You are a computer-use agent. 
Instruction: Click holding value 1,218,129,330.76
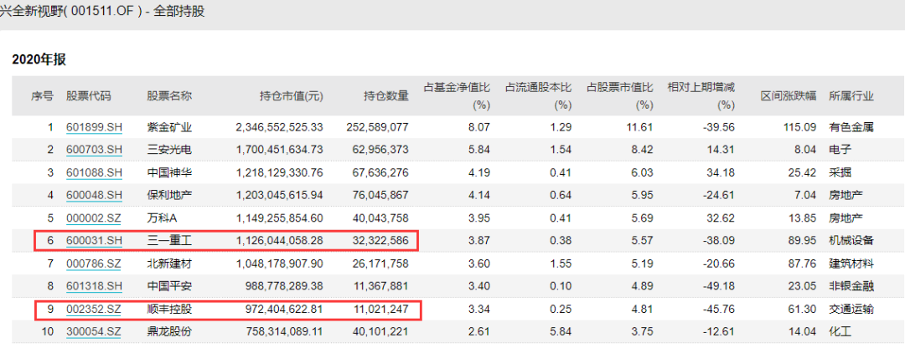pyautogui.click(x=280, y=172)
